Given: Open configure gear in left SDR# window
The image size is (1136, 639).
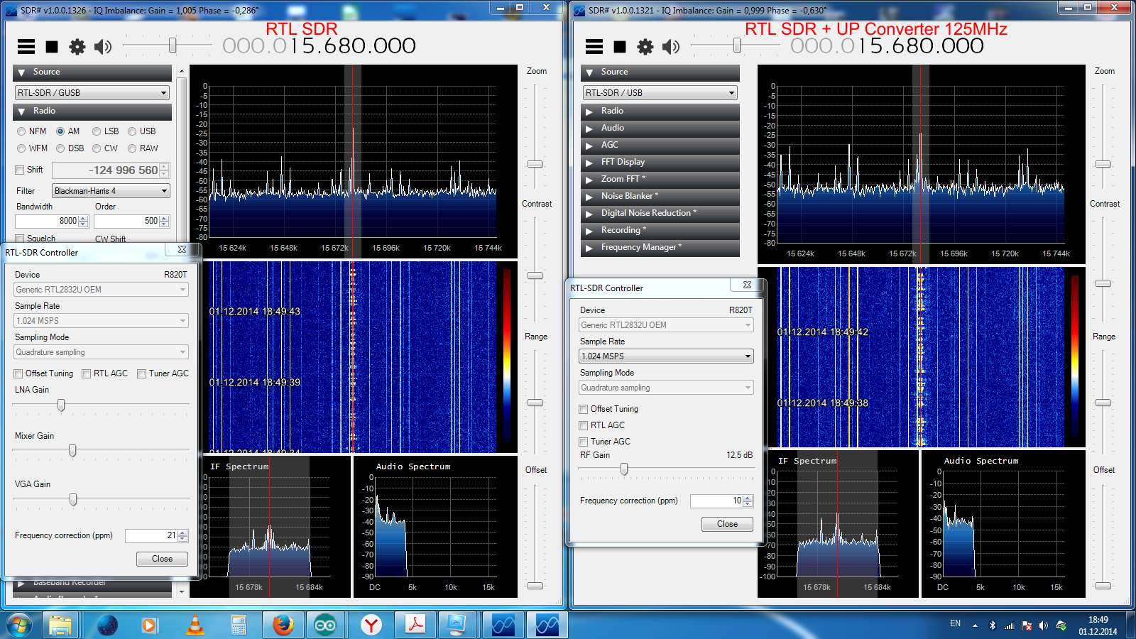Looking at the screenshot, I should tap(77, 47).
